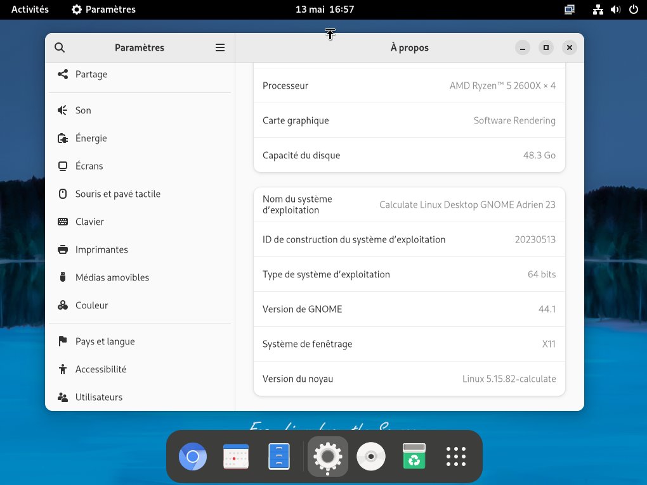Image resolution: width=647 pixels, height=485 pixels.
Task: Click the Carte graphique label
Action: coord(296,121)
